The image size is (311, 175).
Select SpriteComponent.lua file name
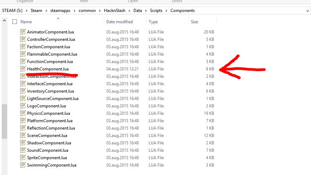(47, 158)
